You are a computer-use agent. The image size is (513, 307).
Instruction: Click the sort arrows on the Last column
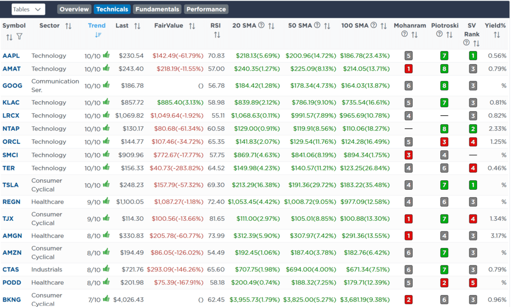point(137,26)
